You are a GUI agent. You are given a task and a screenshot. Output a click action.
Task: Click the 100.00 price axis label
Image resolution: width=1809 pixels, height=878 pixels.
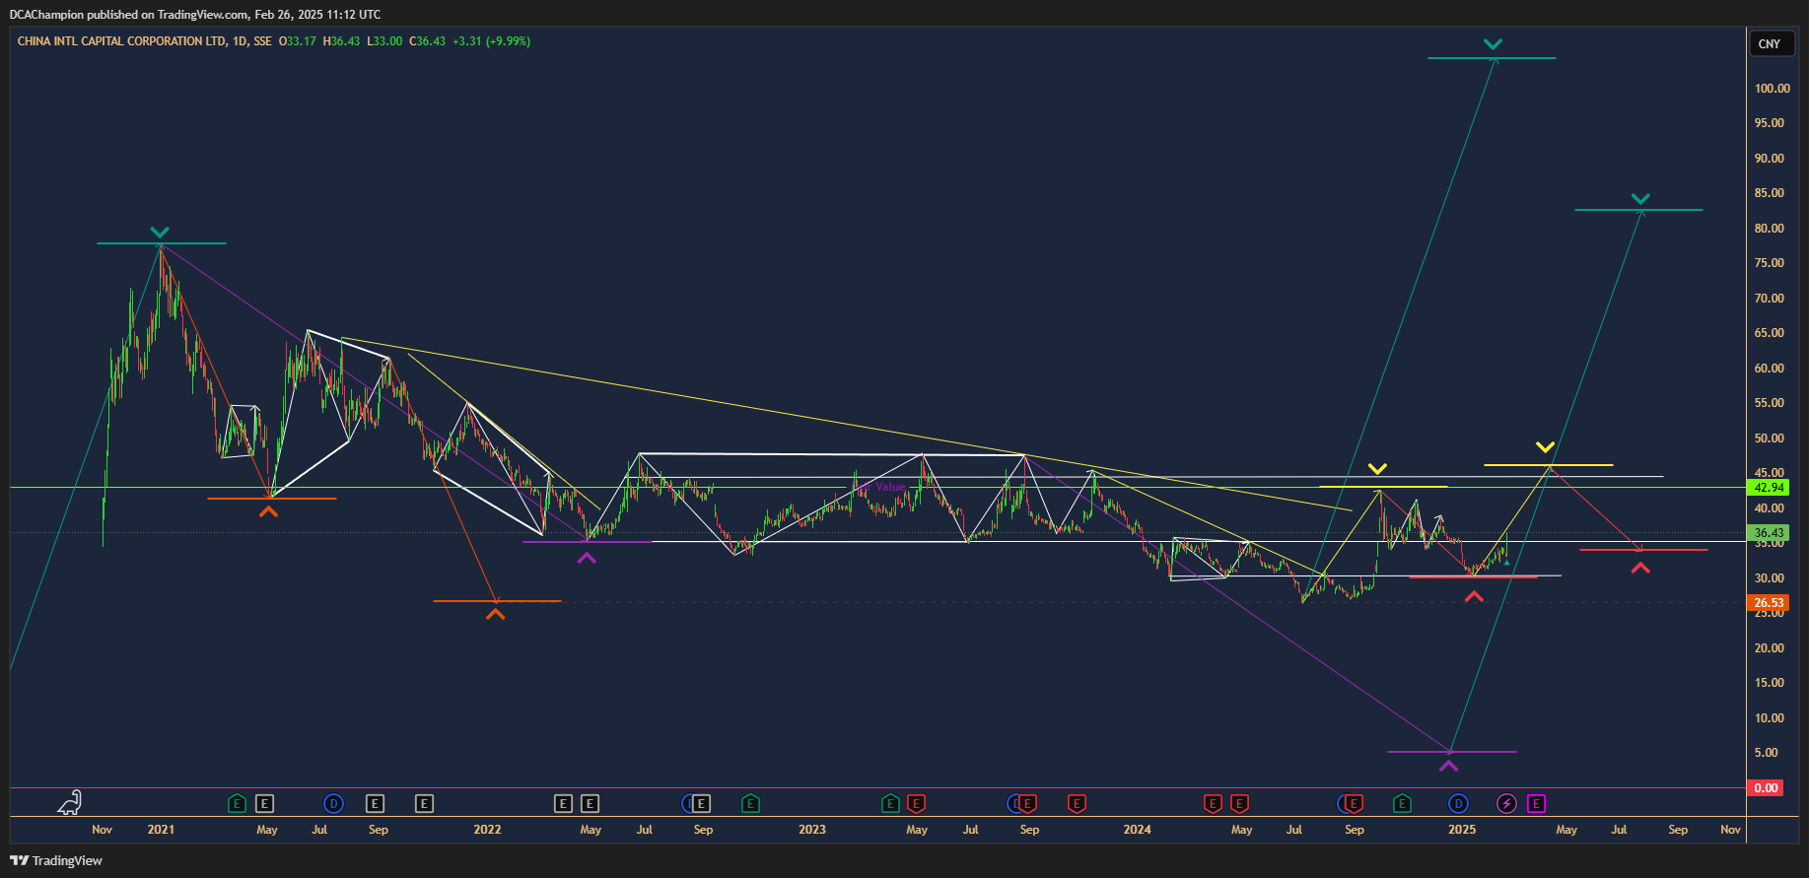pyautogui.click(x=1772, y=89)
